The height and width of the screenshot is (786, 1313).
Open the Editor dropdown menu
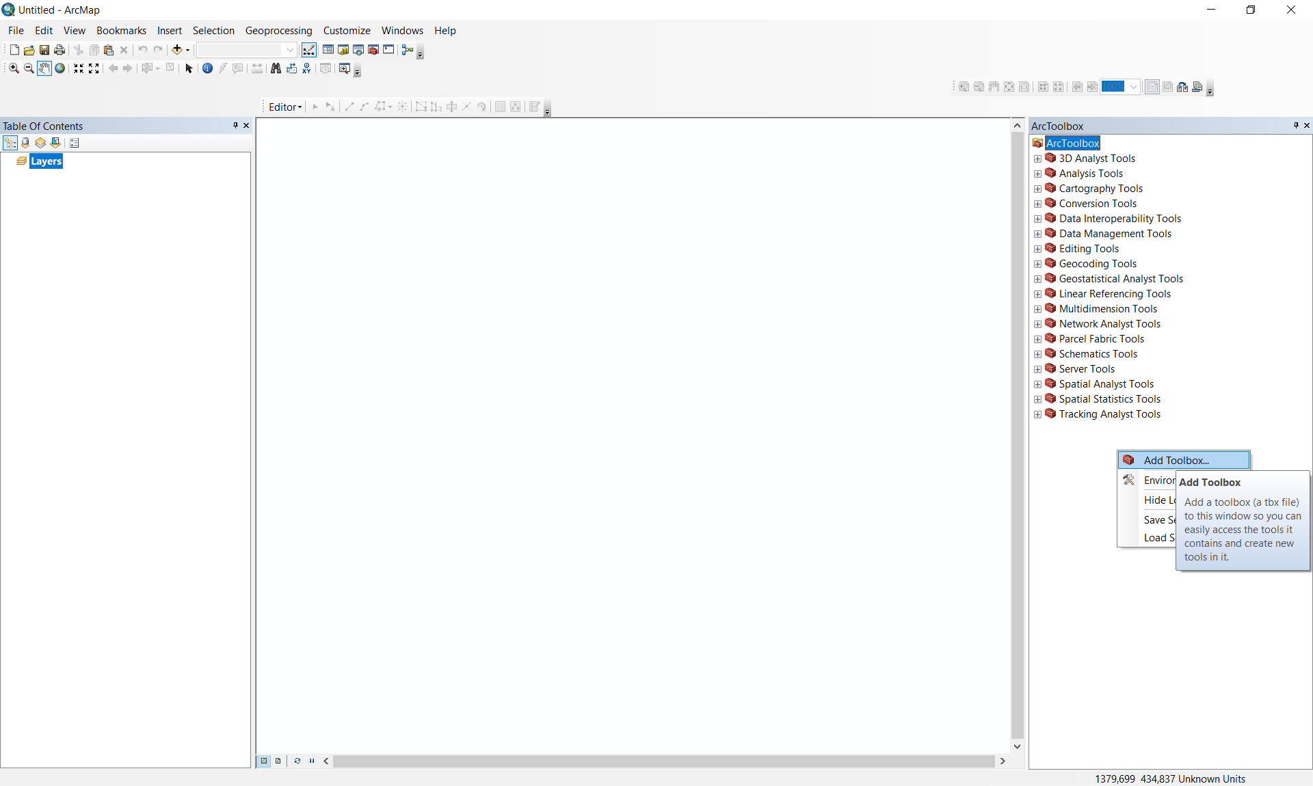pos(285,107)
